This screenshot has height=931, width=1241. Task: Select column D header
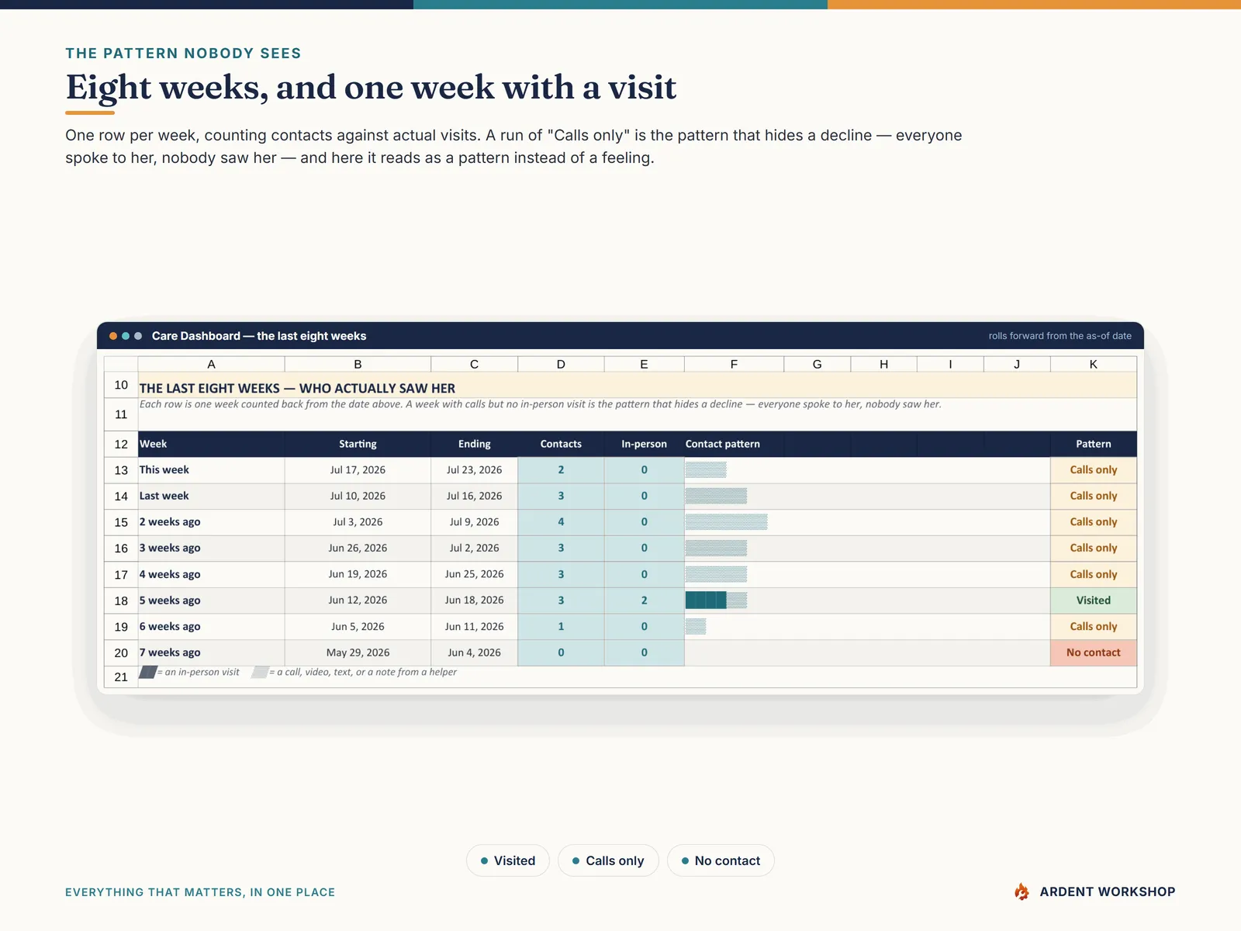pos(561,364)
